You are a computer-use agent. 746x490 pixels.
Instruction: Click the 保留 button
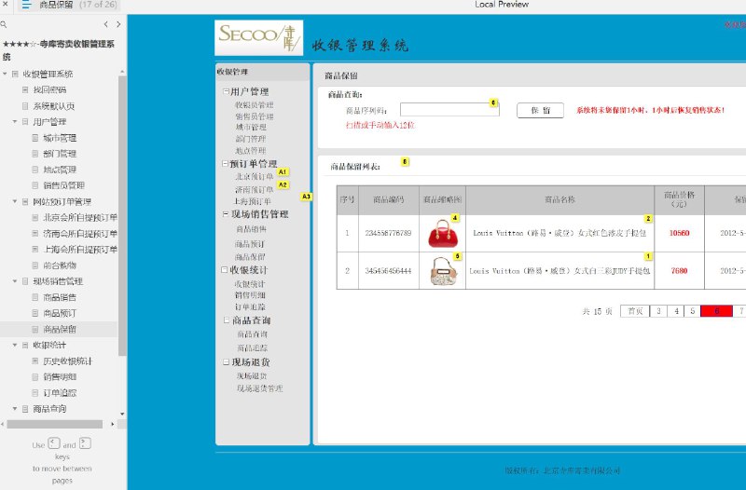540,110
